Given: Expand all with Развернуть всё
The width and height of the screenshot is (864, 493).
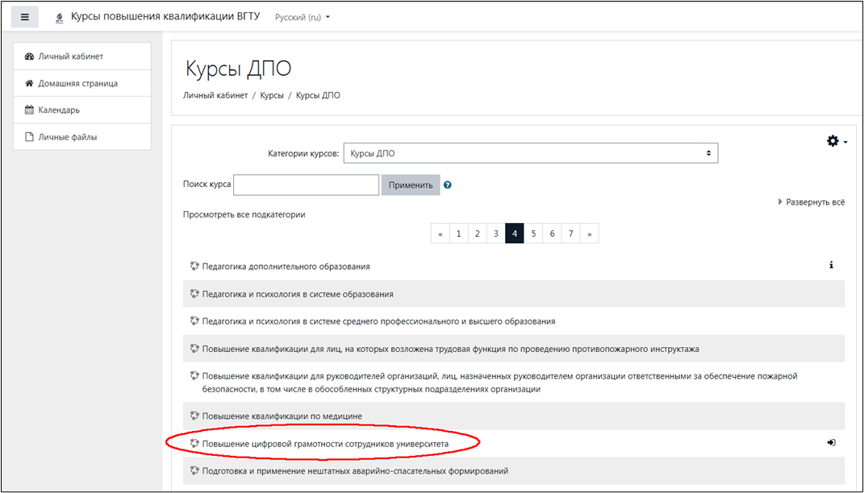Looking at the screenshot, I should [812, 202].
